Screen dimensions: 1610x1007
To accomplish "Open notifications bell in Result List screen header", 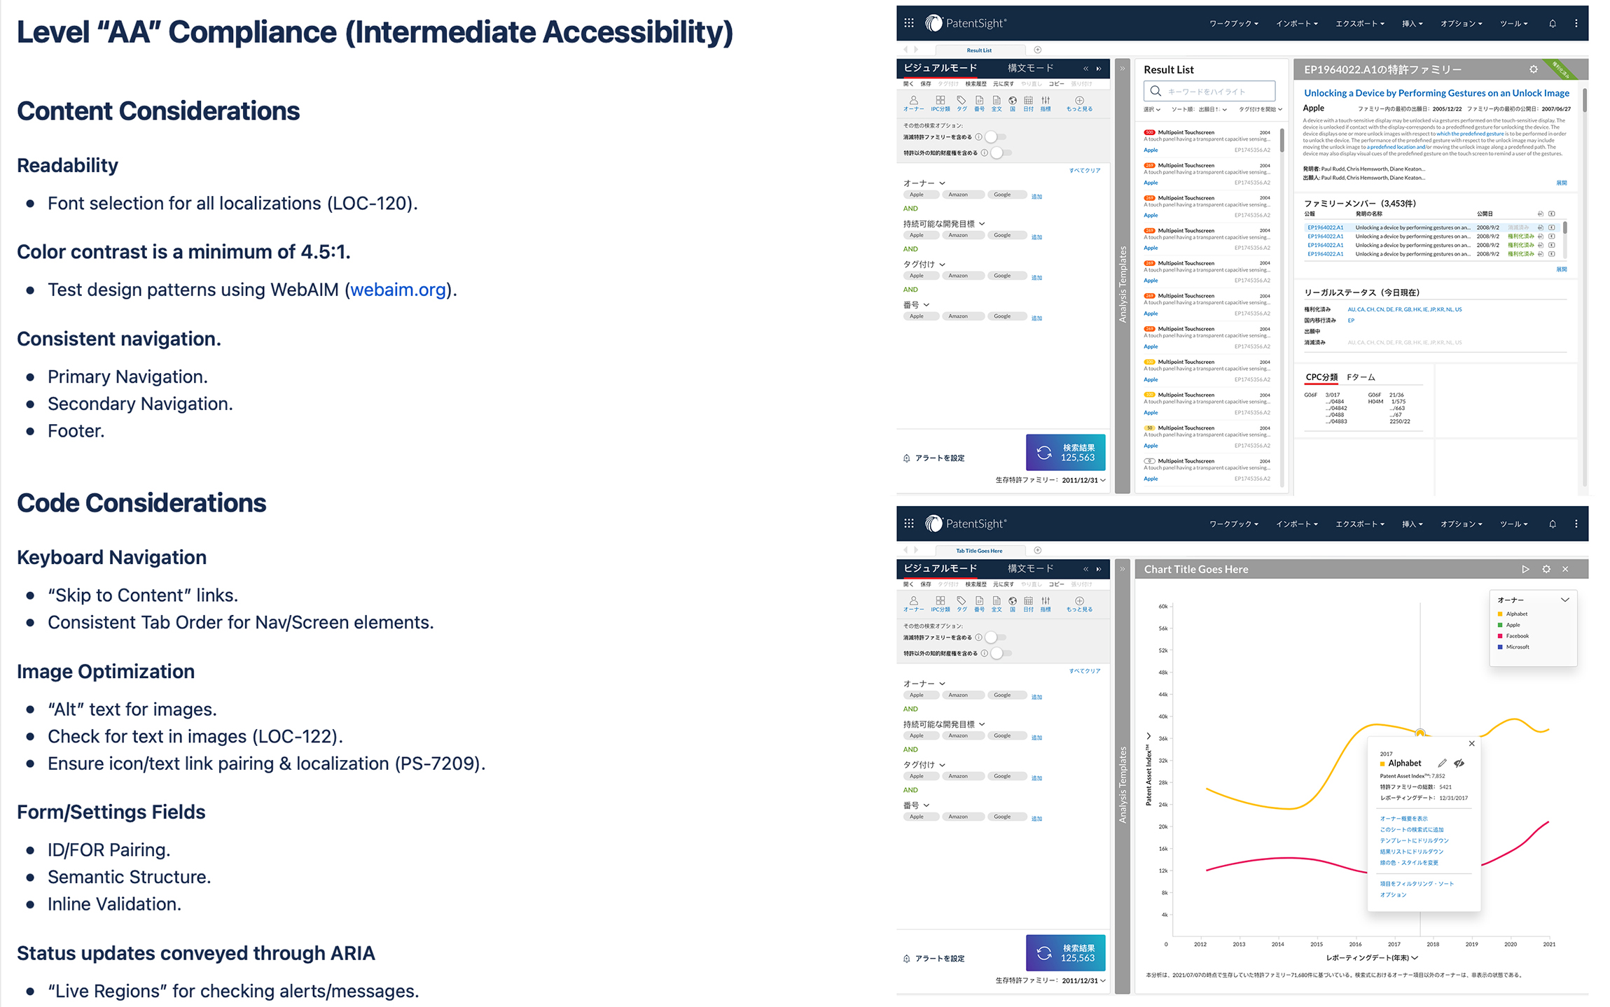I will (1553, 23).
